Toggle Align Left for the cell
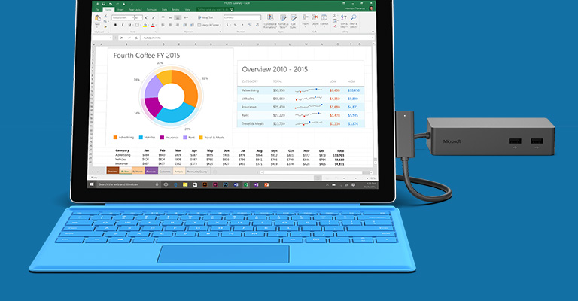The height and width of the screenshot is (301, 578). 163,25
